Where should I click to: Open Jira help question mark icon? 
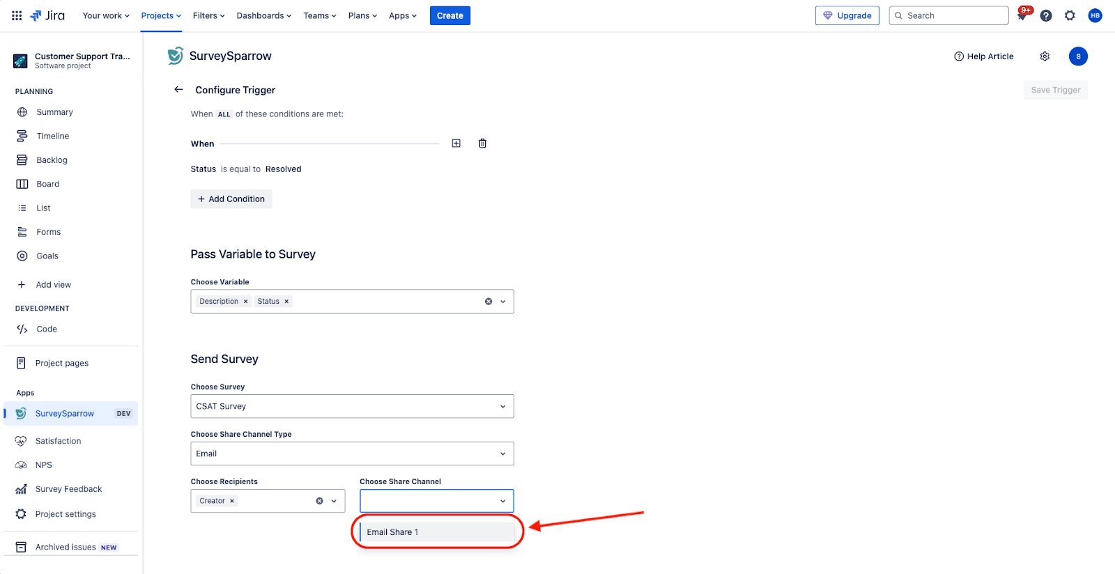1046,15
